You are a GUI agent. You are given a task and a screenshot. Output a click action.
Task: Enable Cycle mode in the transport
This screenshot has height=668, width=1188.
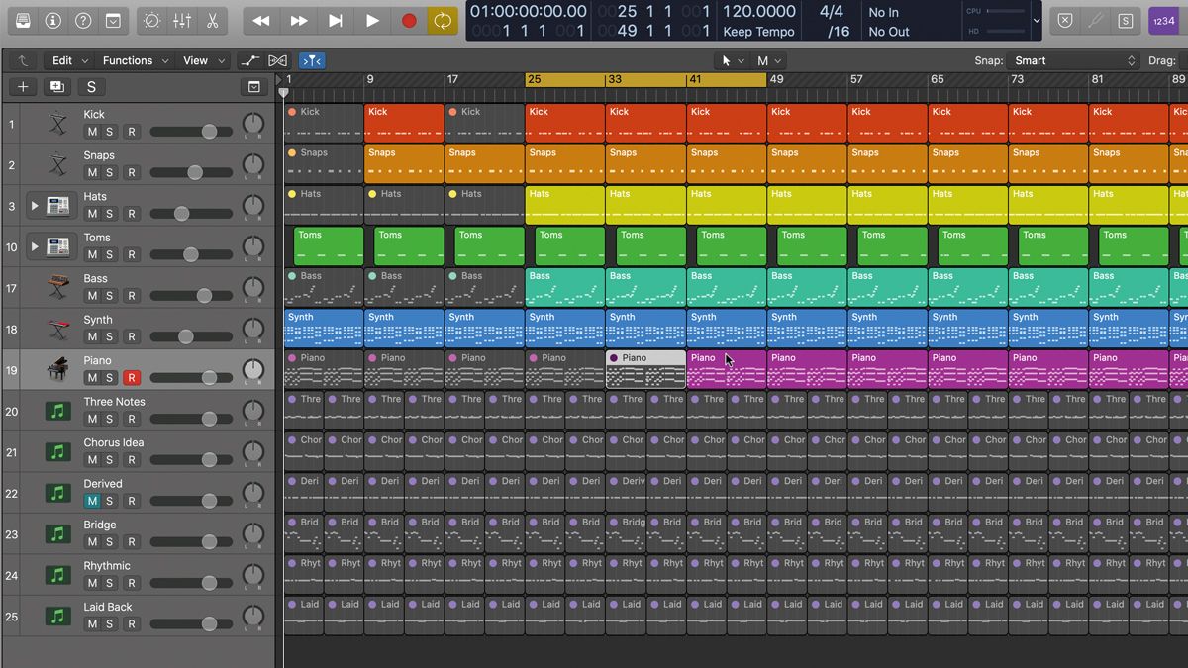pyautogui.click(x=442, y=20)
